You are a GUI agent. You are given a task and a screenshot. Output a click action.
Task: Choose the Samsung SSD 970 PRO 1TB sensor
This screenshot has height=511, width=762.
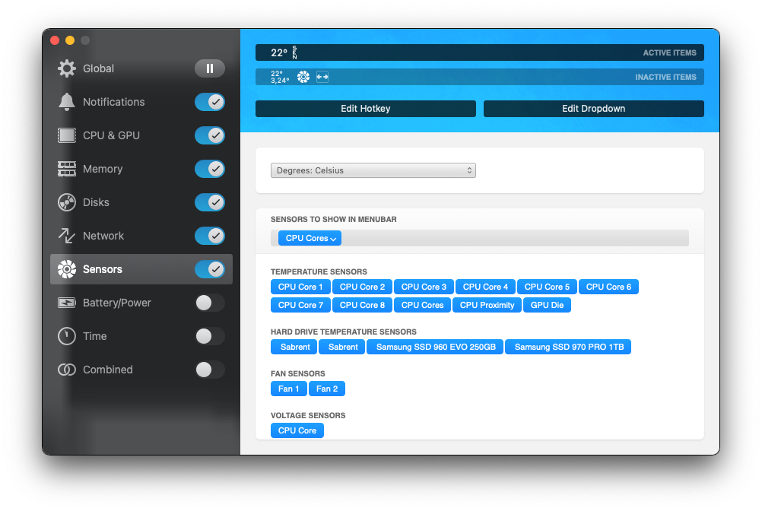tap(569, 347)
